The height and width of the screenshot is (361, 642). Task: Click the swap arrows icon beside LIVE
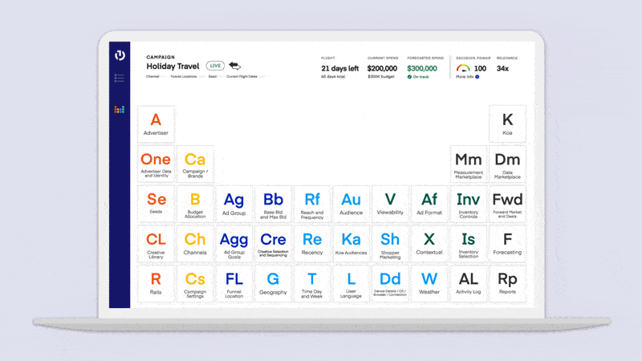235,66
